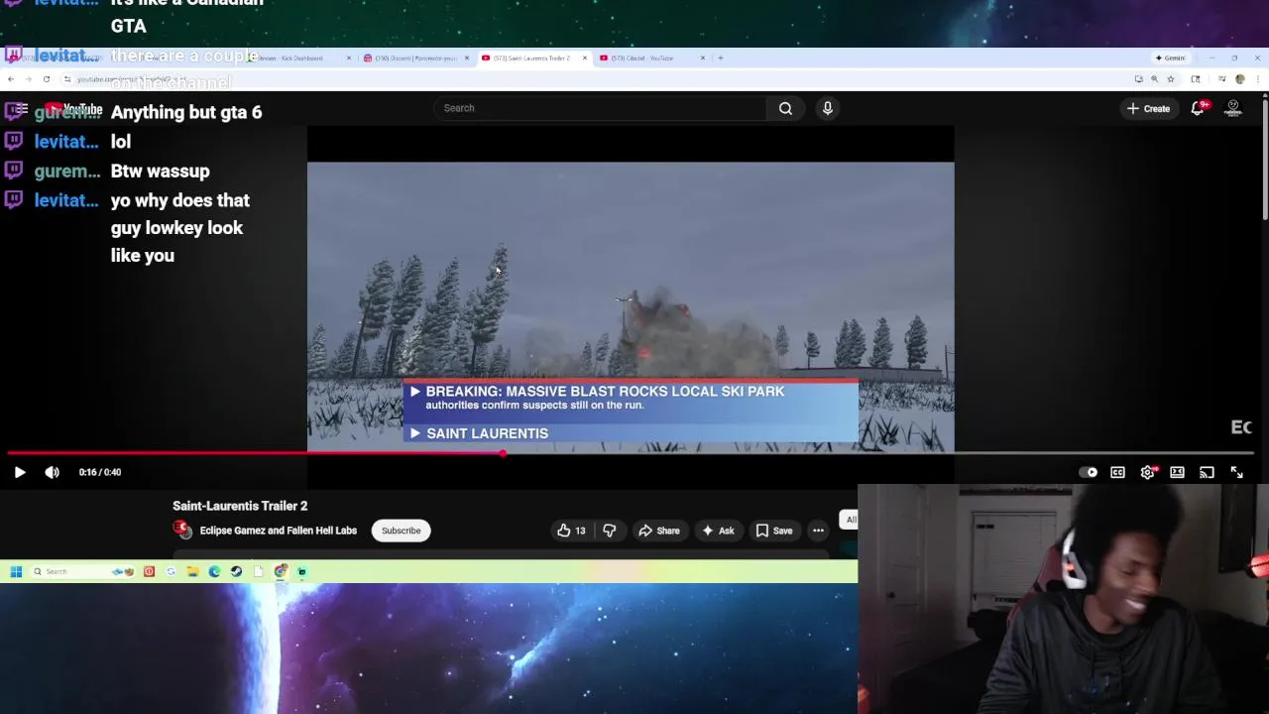
Task: Like the video with thumbs up
Action: [571, 531]
